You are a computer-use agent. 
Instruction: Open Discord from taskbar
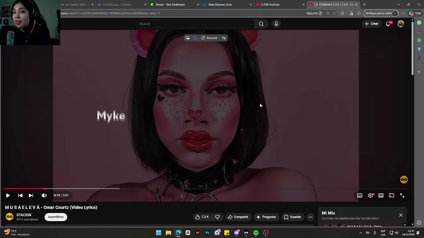click(x=237, y=233)
